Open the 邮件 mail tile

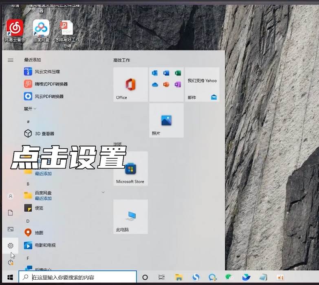[x=202, y=84]
